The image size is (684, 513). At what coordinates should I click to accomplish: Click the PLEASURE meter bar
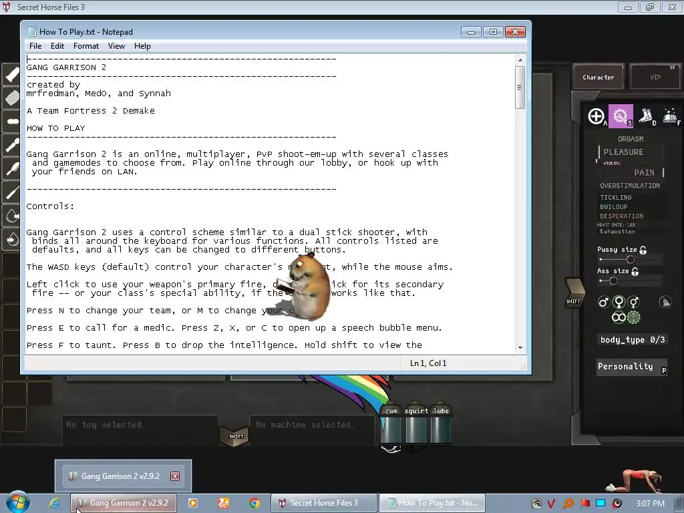click(631, 152)
